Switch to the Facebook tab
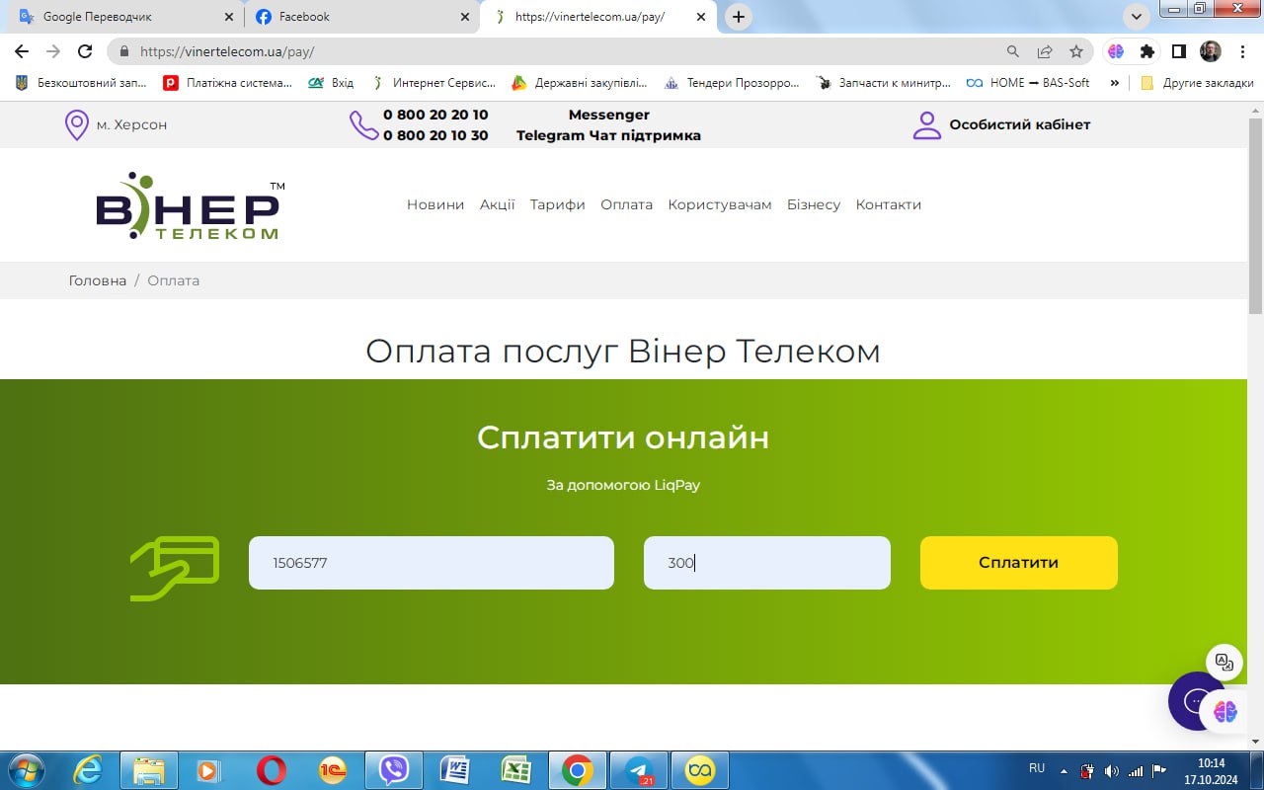The height and width of the screenshot is (790, 1264). pyautogui.click(x=361, y=17)
